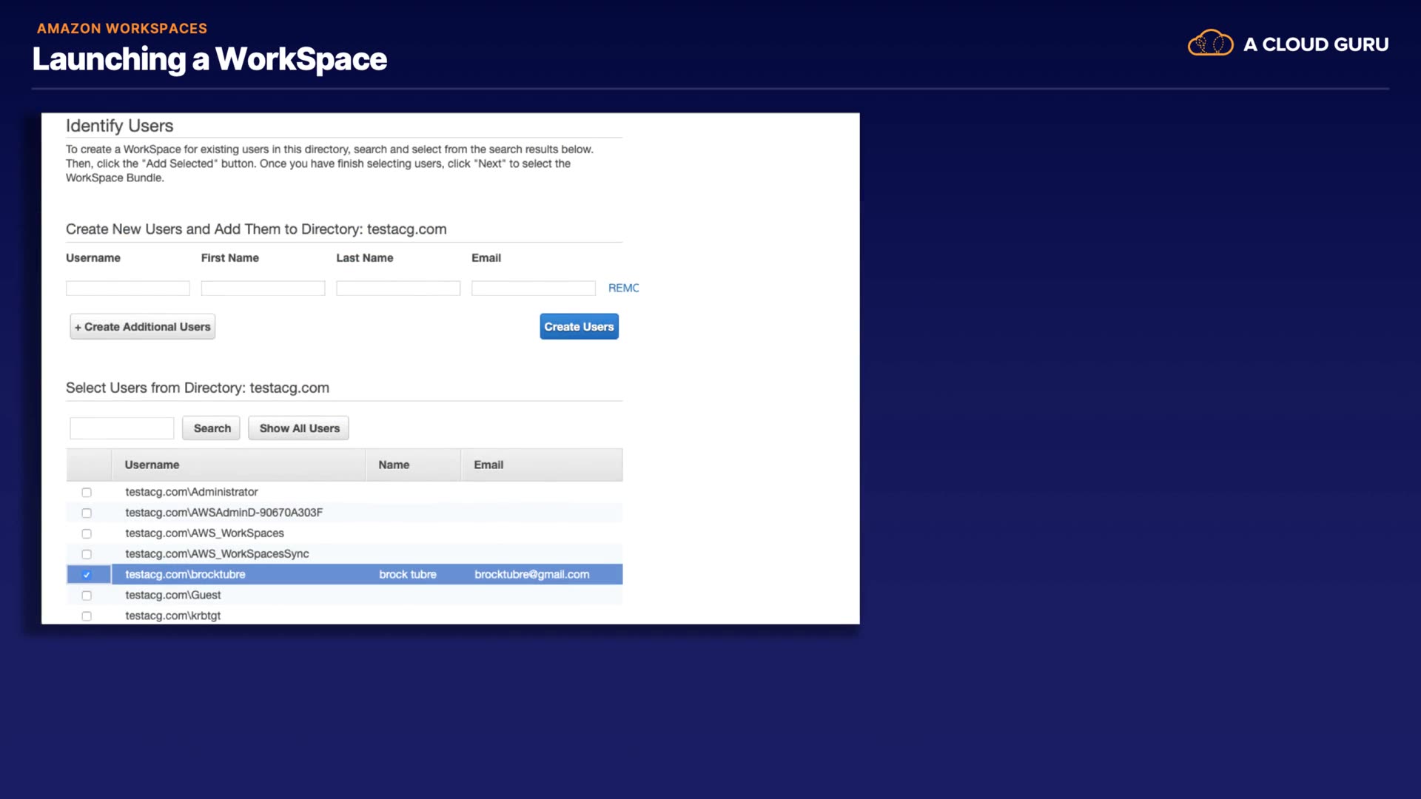Click the A Cloud Guru cloud logo

pyautogui.click(x=1210, y=44)
